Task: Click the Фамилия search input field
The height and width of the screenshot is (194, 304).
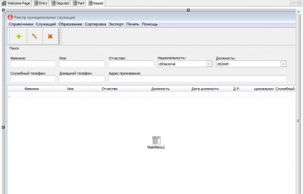Action: click(33, 64)
